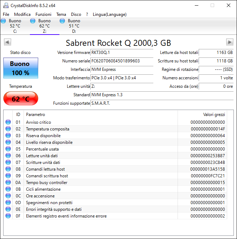The width and height of the screenshot is (237, 239).
Task: Open the Lingua(Language) menu
Action: [110, 14]
